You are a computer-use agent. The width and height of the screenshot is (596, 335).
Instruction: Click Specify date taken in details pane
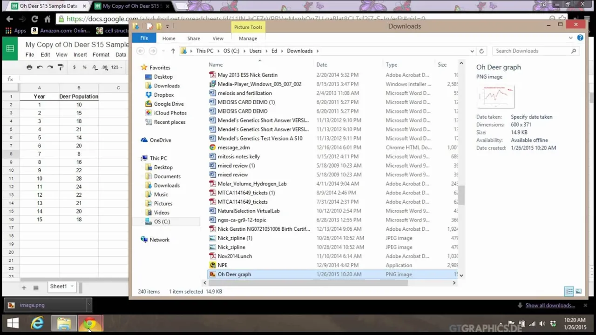[531, 117]
